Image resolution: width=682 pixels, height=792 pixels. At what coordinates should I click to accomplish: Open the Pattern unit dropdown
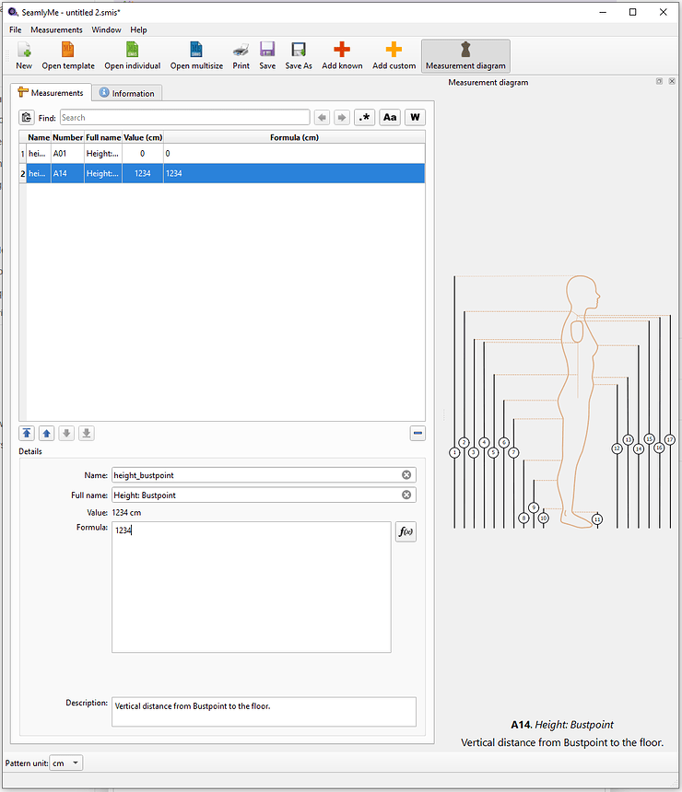click(66, 763)
